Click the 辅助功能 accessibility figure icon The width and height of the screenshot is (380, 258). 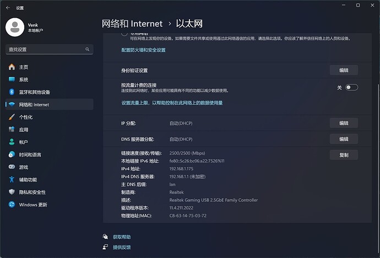click(12, 180)
